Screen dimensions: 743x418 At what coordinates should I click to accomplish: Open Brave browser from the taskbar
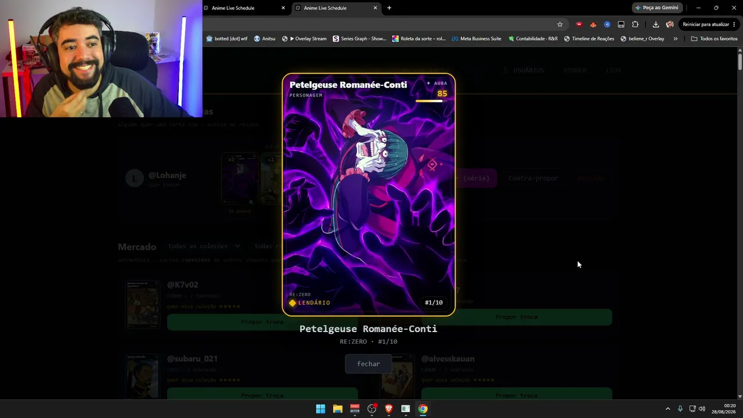pos(389,409)
